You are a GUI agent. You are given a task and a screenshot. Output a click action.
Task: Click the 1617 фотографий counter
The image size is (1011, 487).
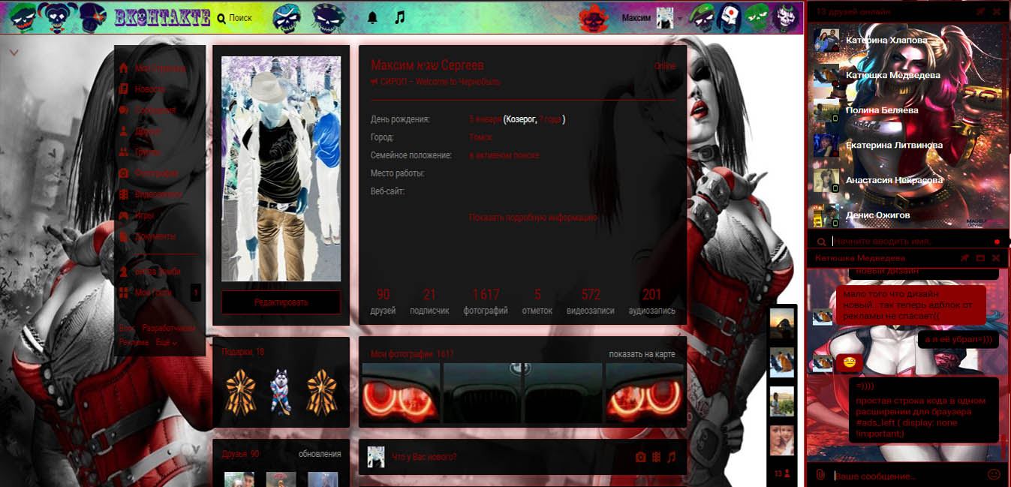click(486, 302)
